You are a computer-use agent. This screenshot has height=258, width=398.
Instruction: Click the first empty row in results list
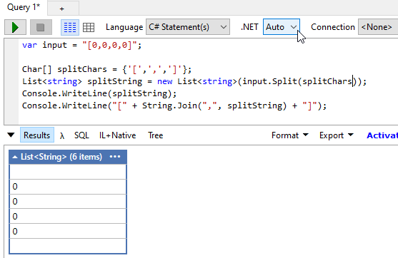click(x=68, y=172)
